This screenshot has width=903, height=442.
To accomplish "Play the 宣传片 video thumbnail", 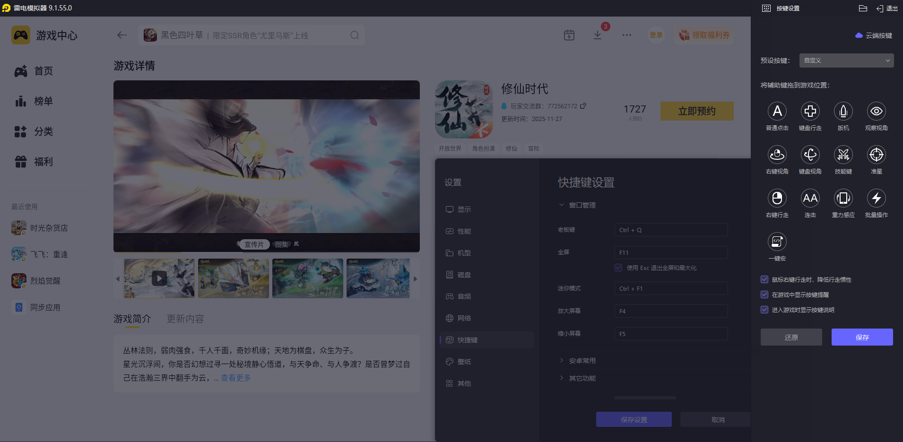I will 159,278.
